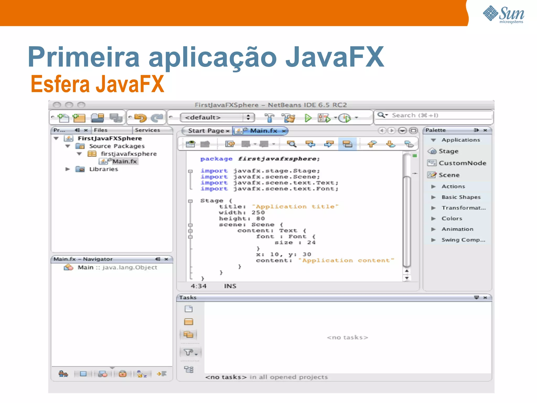Collapse the Applications palette category
The height and width of the screenshot is (403, 537).
tap(433, 140)
